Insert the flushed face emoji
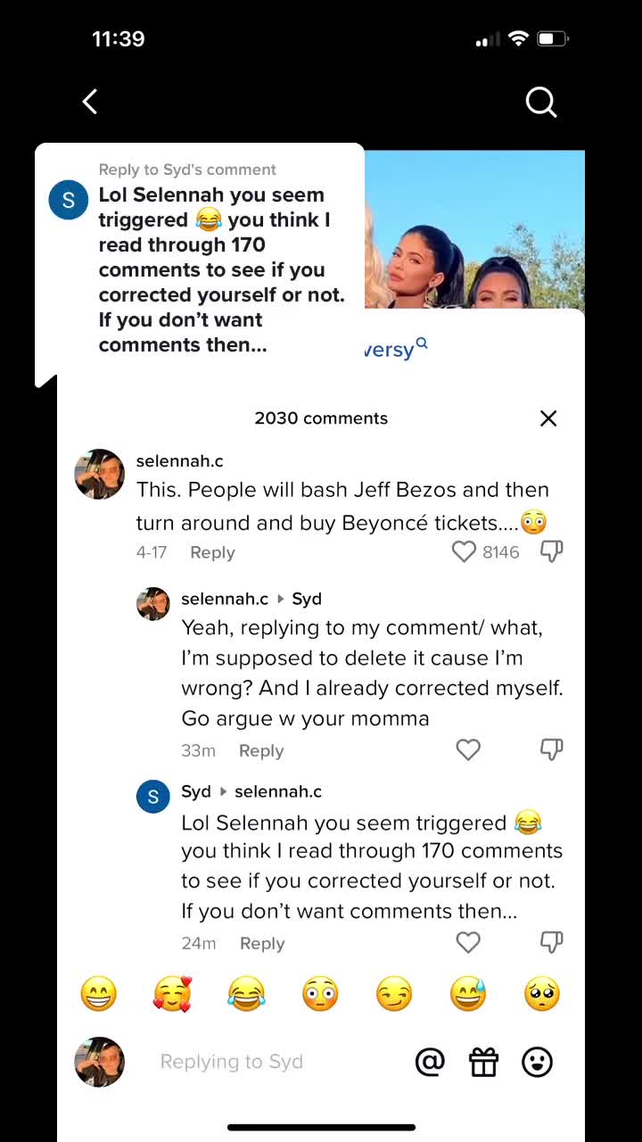Screen dimensions: 642x1142 pyautogui.click(x=320, y=994)
